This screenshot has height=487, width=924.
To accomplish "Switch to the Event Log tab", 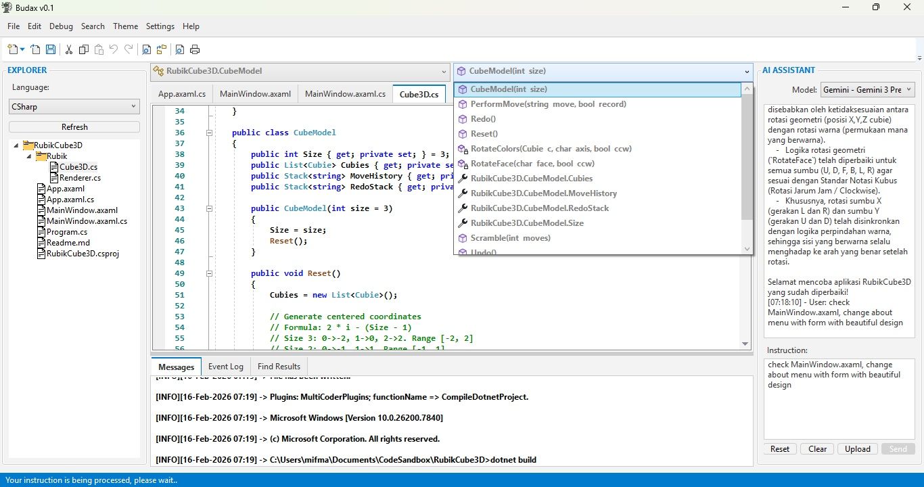I will [225, 367].
